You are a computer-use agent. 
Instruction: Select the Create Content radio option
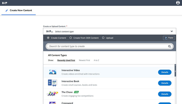click(48, 38)
